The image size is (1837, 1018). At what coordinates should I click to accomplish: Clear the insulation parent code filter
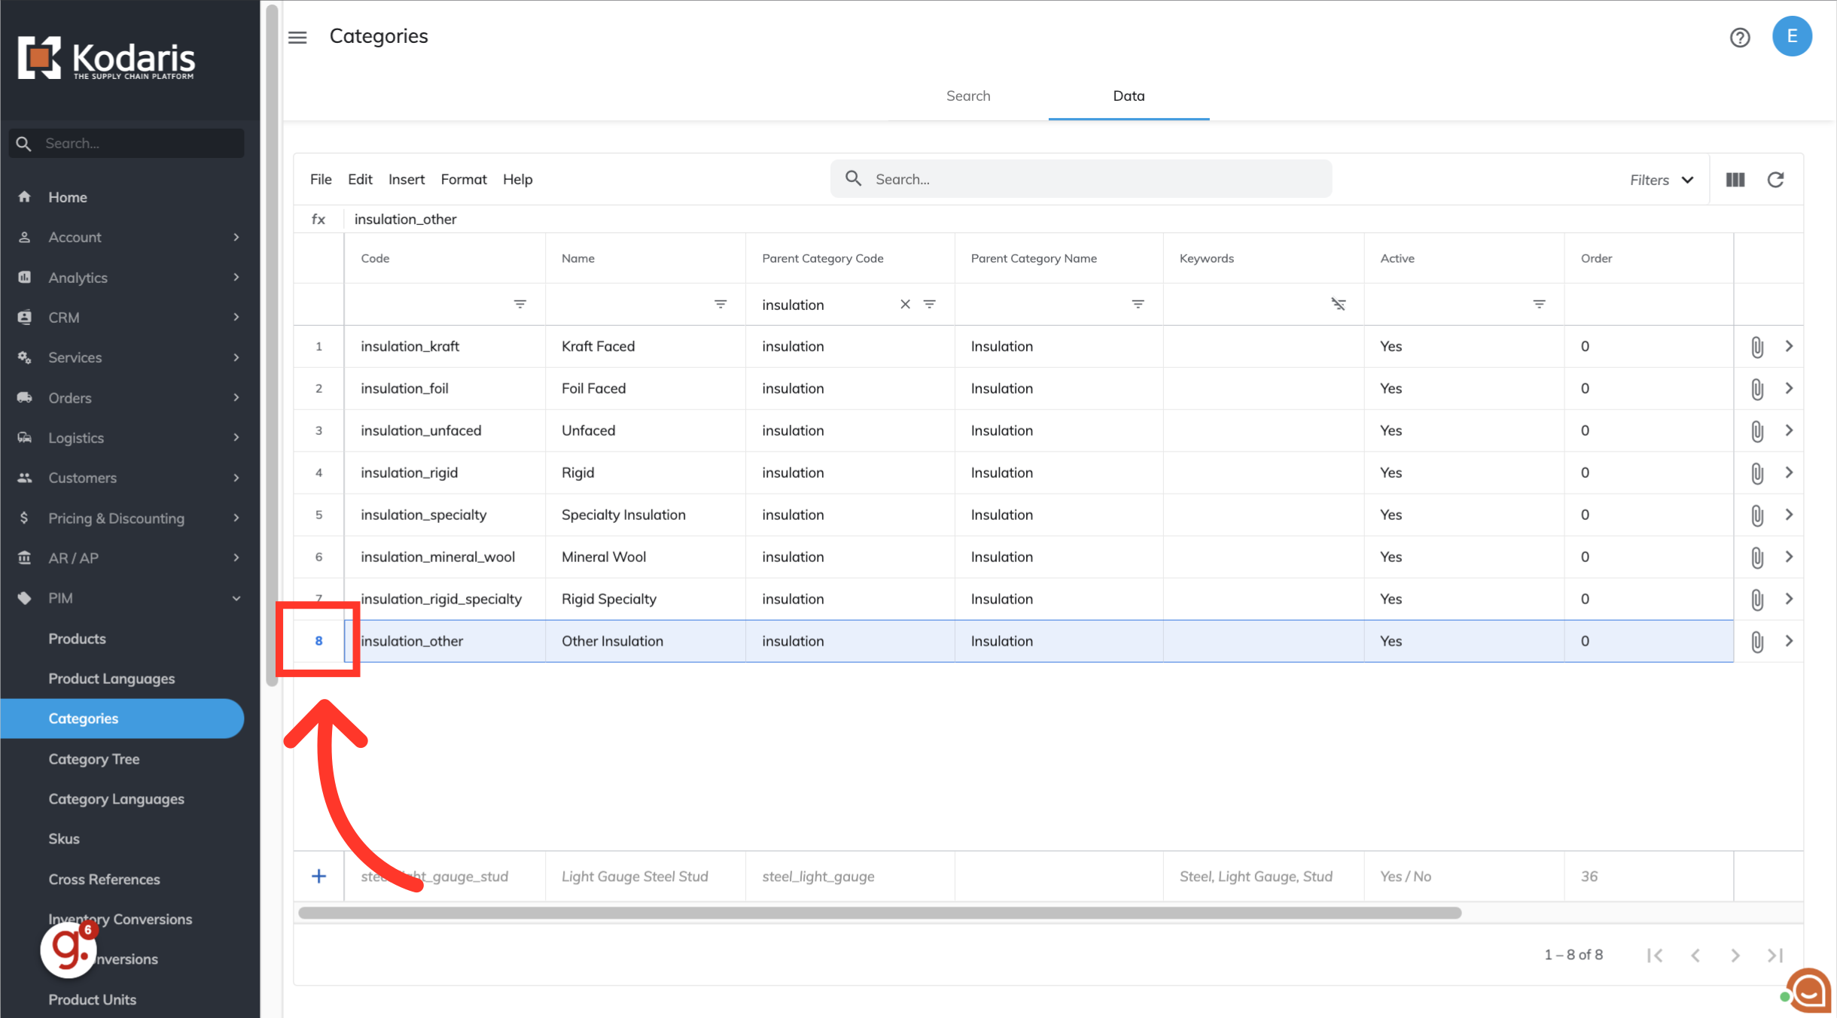pos(905,304)
